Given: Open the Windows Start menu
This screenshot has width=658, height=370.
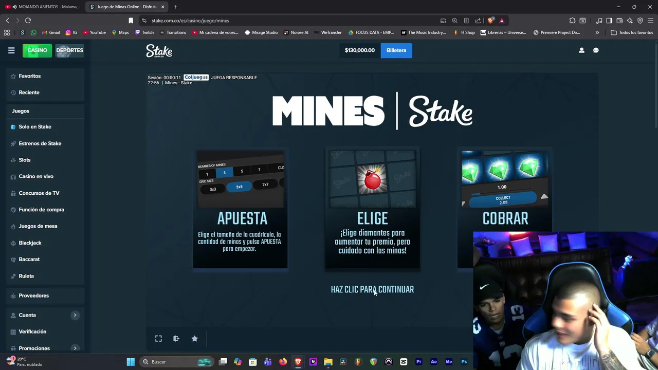Looking at the screenshot, I should (131, 362).
